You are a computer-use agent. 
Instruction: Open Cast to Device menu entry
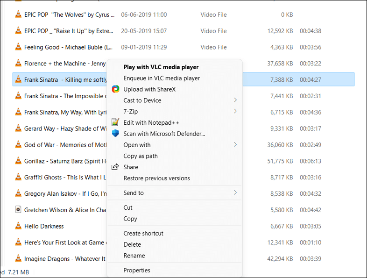pyautogui.click(x=174, y=100)
